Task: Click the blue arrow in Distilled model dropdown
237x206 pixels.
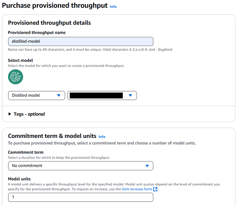Action: coord(59,95)
